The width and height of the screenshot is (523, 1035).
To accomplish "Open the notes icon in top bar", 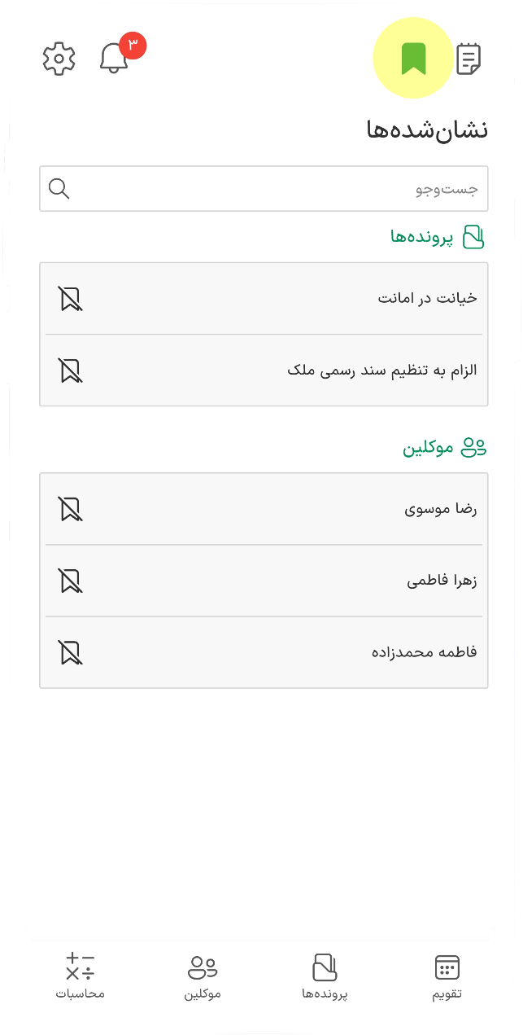I will [469, 59].
